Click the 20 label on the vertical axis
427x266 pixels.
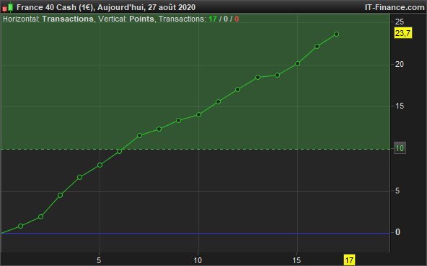click(x=400, y=64)
